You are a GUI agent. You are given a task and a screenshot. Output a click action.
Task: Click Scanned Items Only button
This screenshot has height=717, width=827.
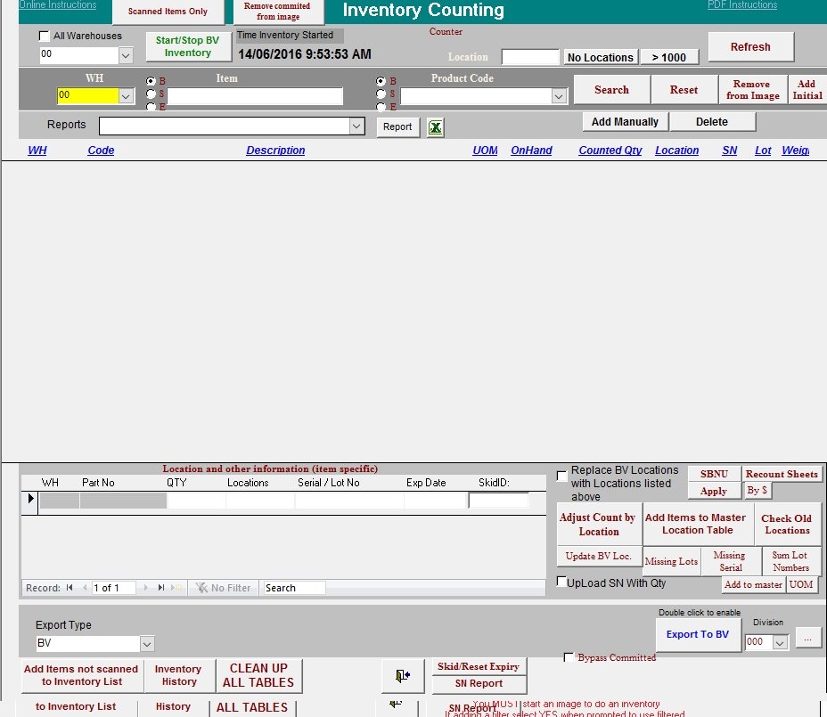pos(168,12)
